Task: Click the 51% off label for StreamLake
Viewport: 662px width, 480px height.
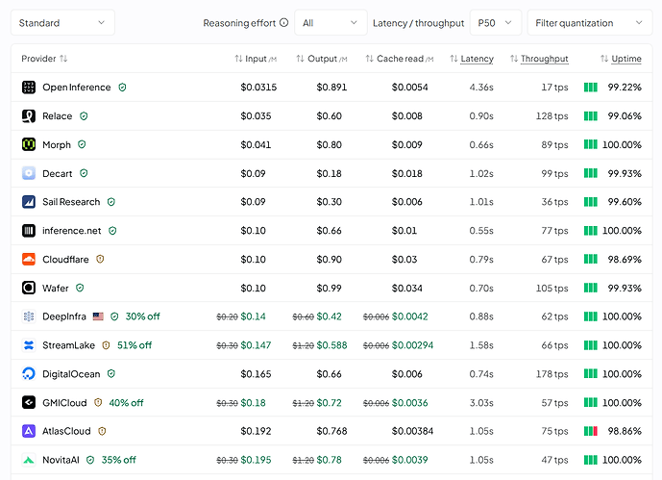Action: 135,345
